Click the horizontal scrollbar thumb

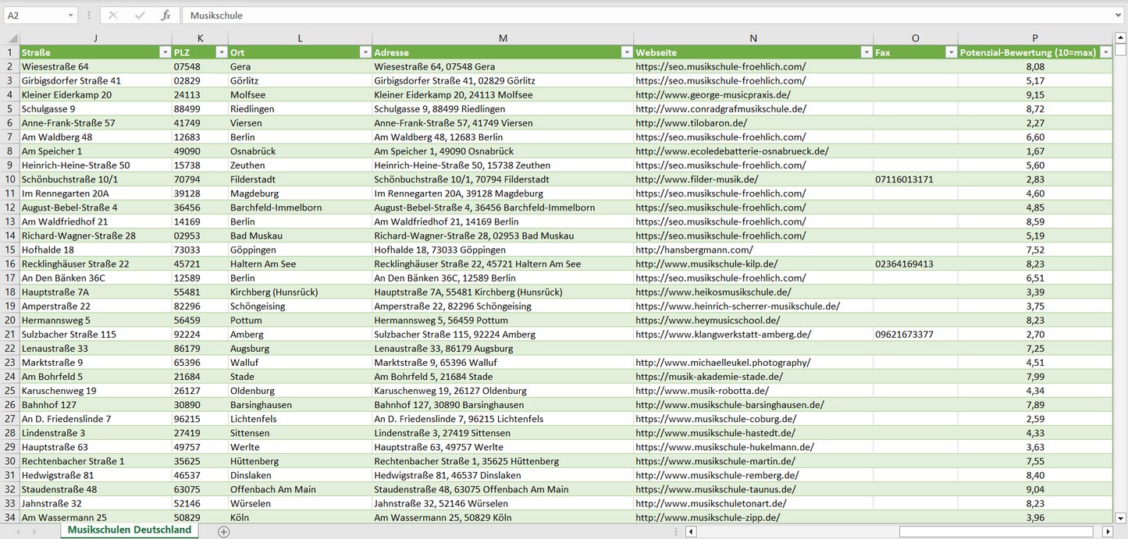pos(998,532)
